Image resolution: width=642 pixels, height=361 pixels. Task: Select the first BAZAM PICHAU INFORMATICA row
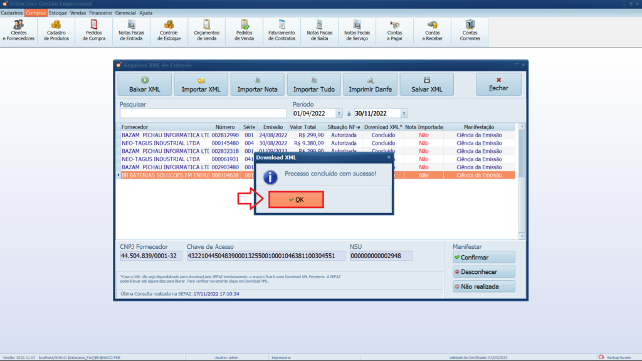(165, 135)
